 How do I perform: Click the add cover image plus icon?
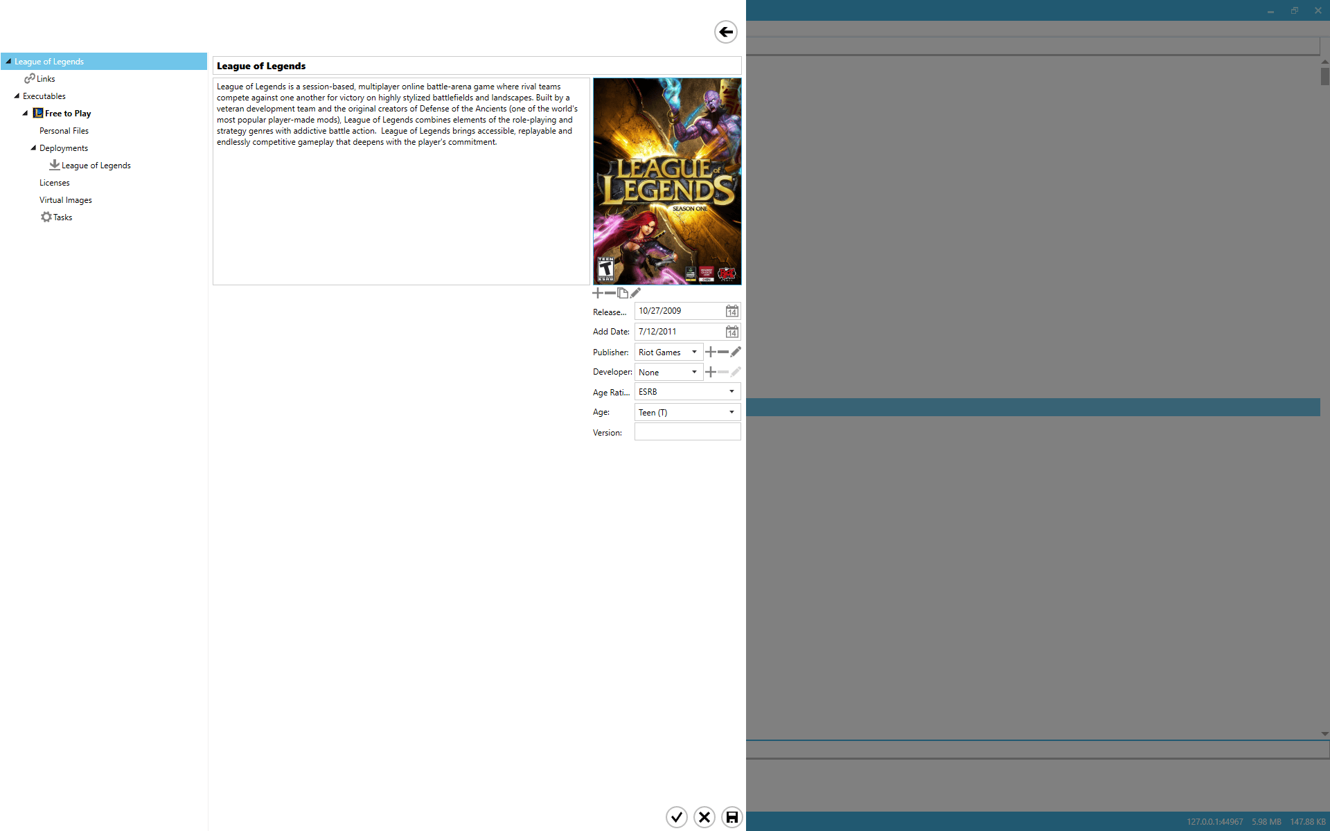coord(597,293)
